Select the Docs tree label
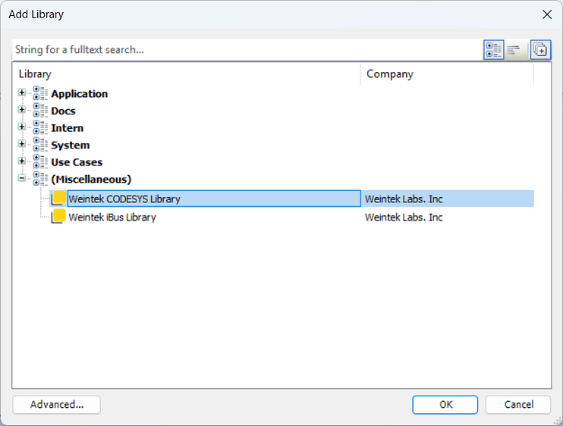 (63, 111)
